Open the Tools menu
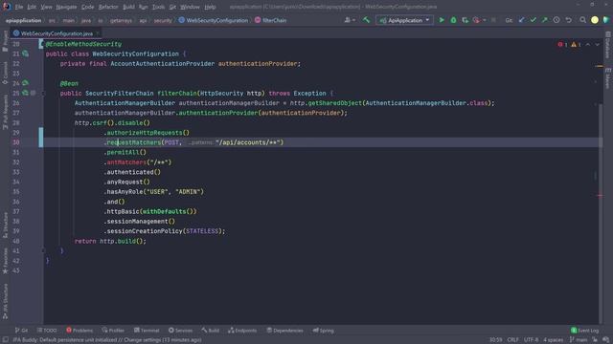This screenshot has width=613, height=344. 158,7
